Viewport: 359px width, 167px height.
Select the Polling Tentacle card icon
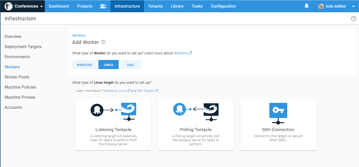pos(196,111)
